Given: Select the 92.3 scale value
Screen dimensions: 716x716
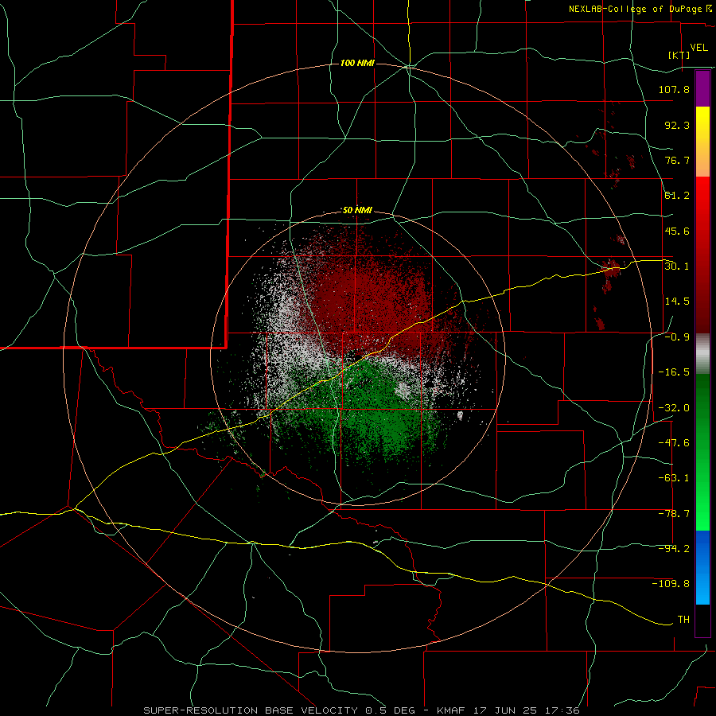Looking at the screenshot, I should (677, 125).
